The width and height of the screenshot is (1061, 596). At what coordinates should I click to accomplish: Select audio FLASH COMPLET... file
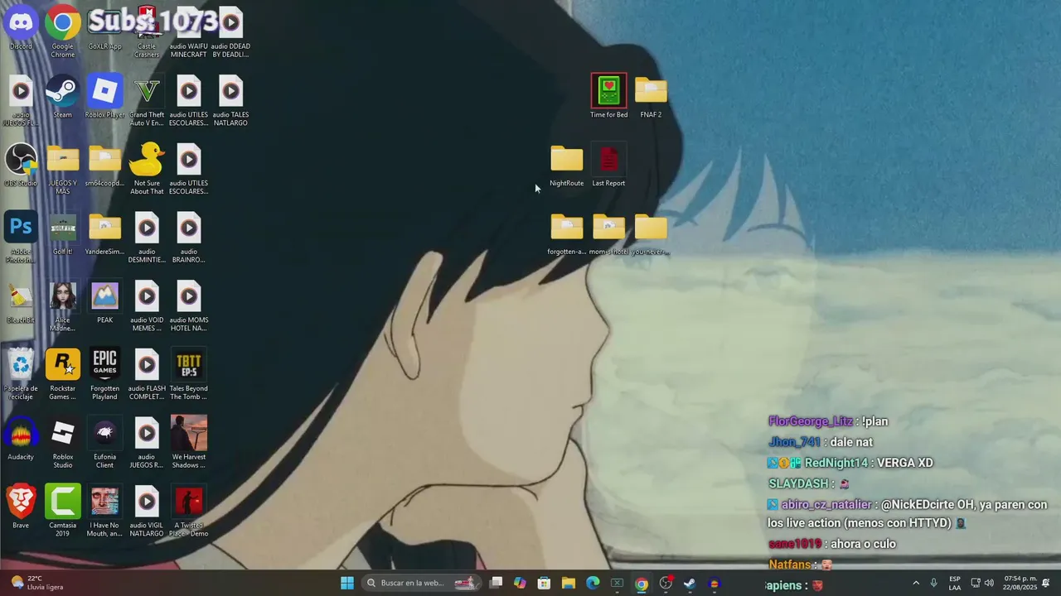click(x=147, y=374)
